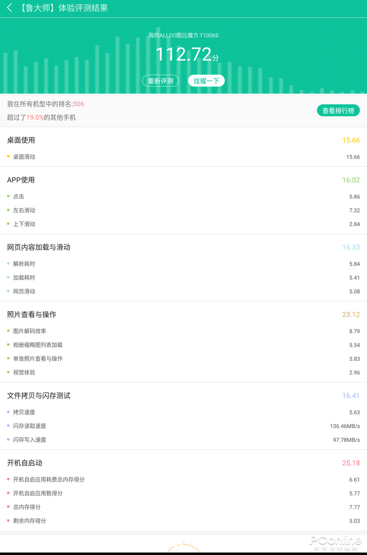Click the 相册缩略图列表加载 row label
Screen dimensions: 367x555
[38, 345]
